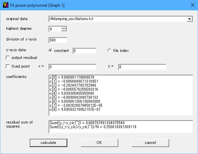Click the highest degree value field
Viewport: 198px width, 154px height.
(x=55, y=29)
